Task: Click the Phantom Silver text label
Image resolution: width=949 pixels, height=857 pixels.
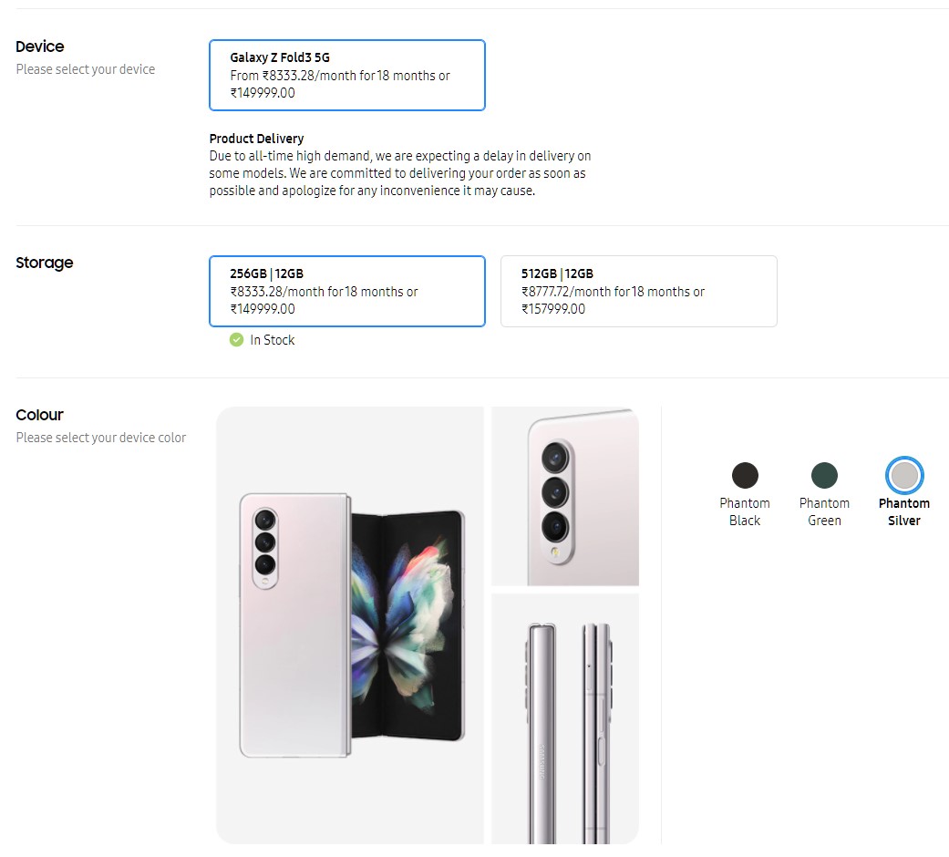Action: click(x=904, y=511)
